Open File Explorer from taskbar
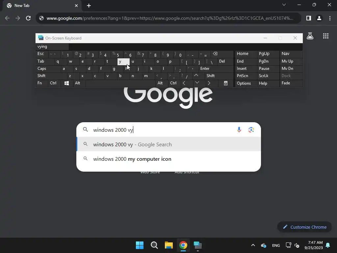 [169, 245]
